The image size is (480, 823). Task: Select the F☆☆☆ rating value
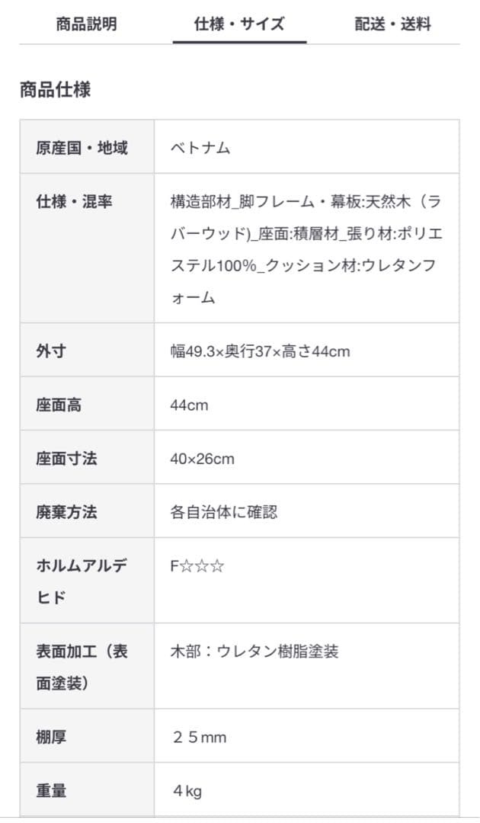click(x=190, y=566)
